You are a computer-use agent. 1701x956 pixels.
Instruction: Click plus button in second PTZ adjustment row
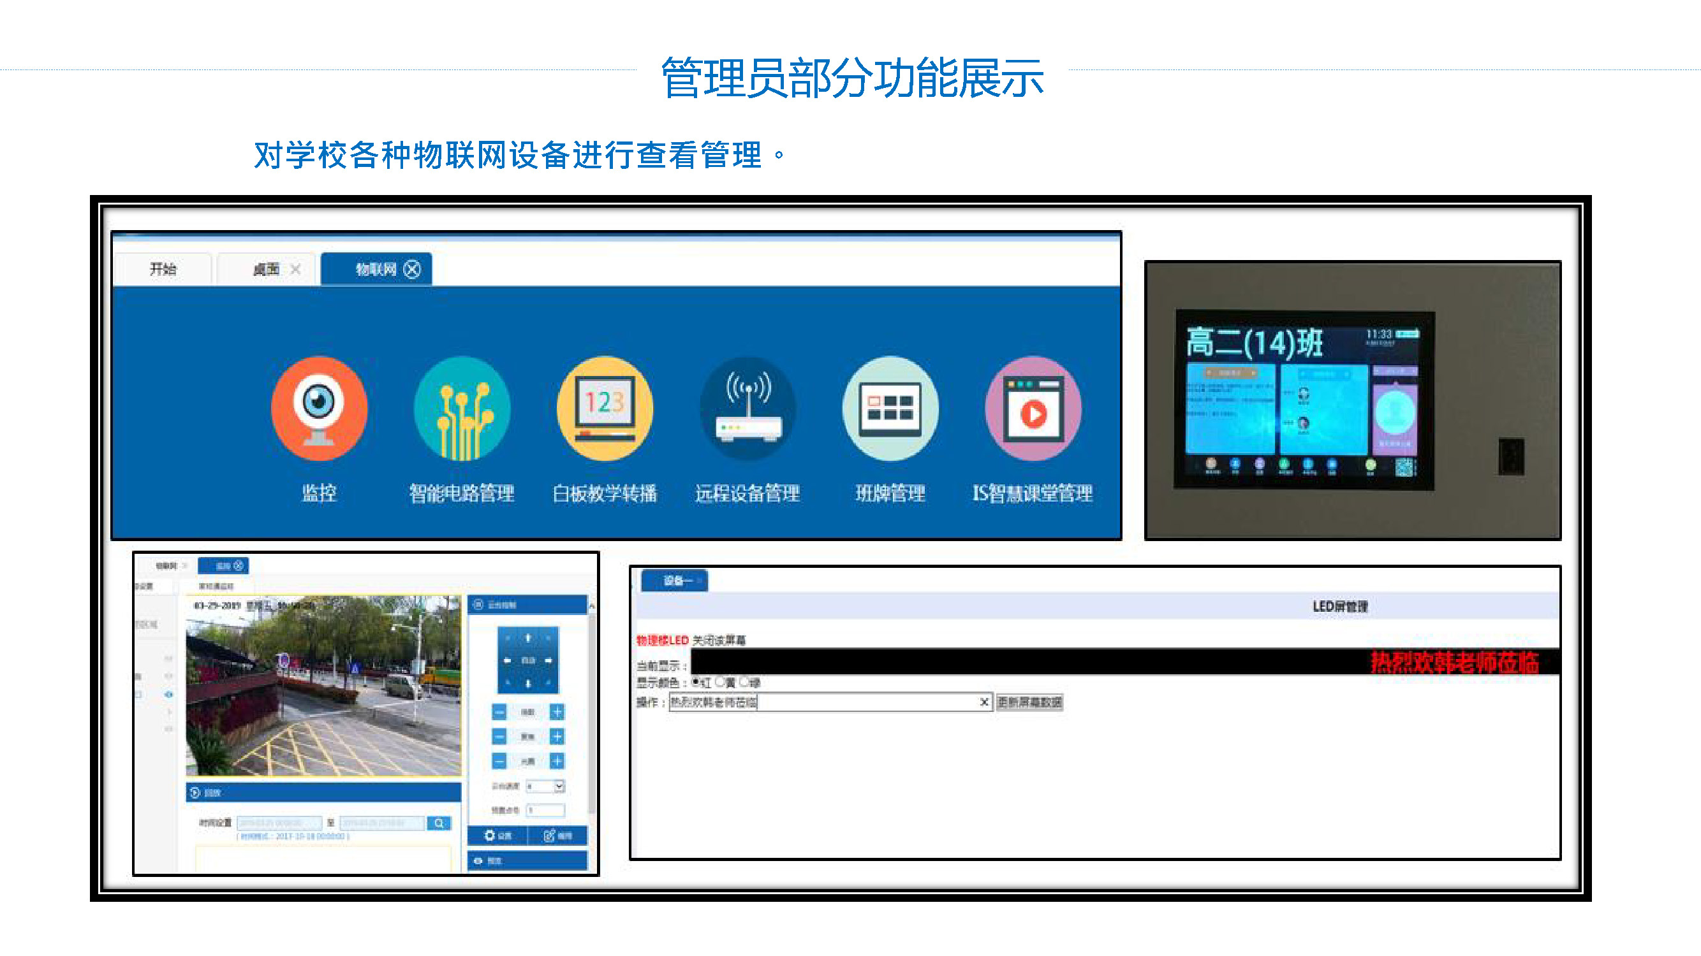pyautogui.click(x=557, y=736)
